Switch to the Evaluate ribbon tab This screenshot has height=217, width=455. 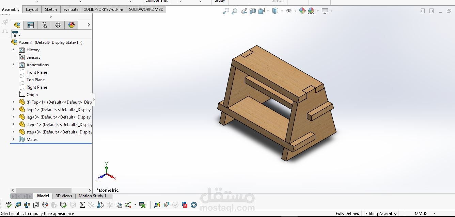coord(71,10)
